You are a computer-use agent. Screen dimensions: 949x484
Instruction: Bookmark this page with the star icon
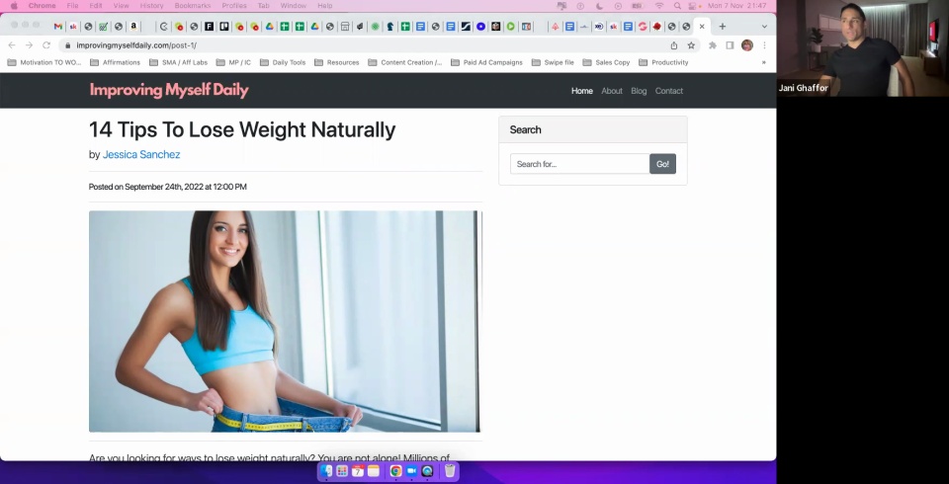click(x=691, y=45)
